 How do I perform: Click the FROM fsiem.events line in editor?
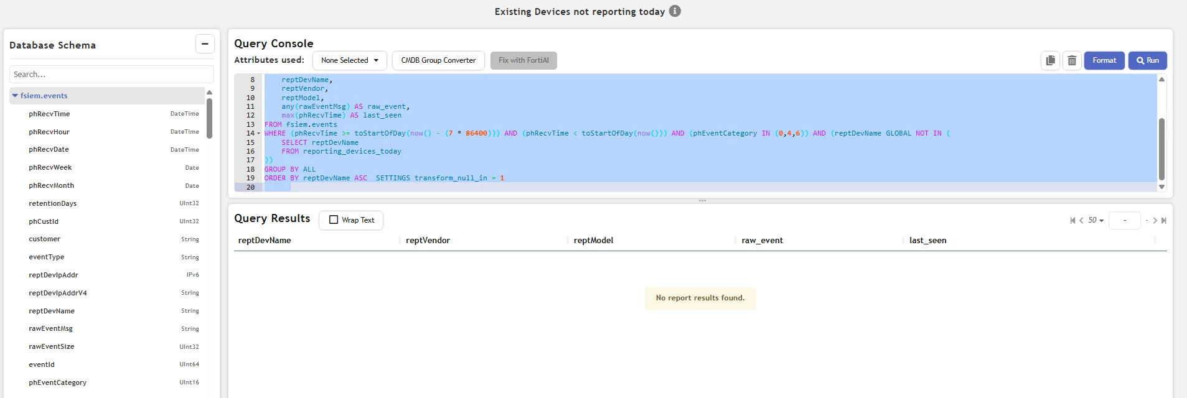pyautogui.click(x=301, y=124)
